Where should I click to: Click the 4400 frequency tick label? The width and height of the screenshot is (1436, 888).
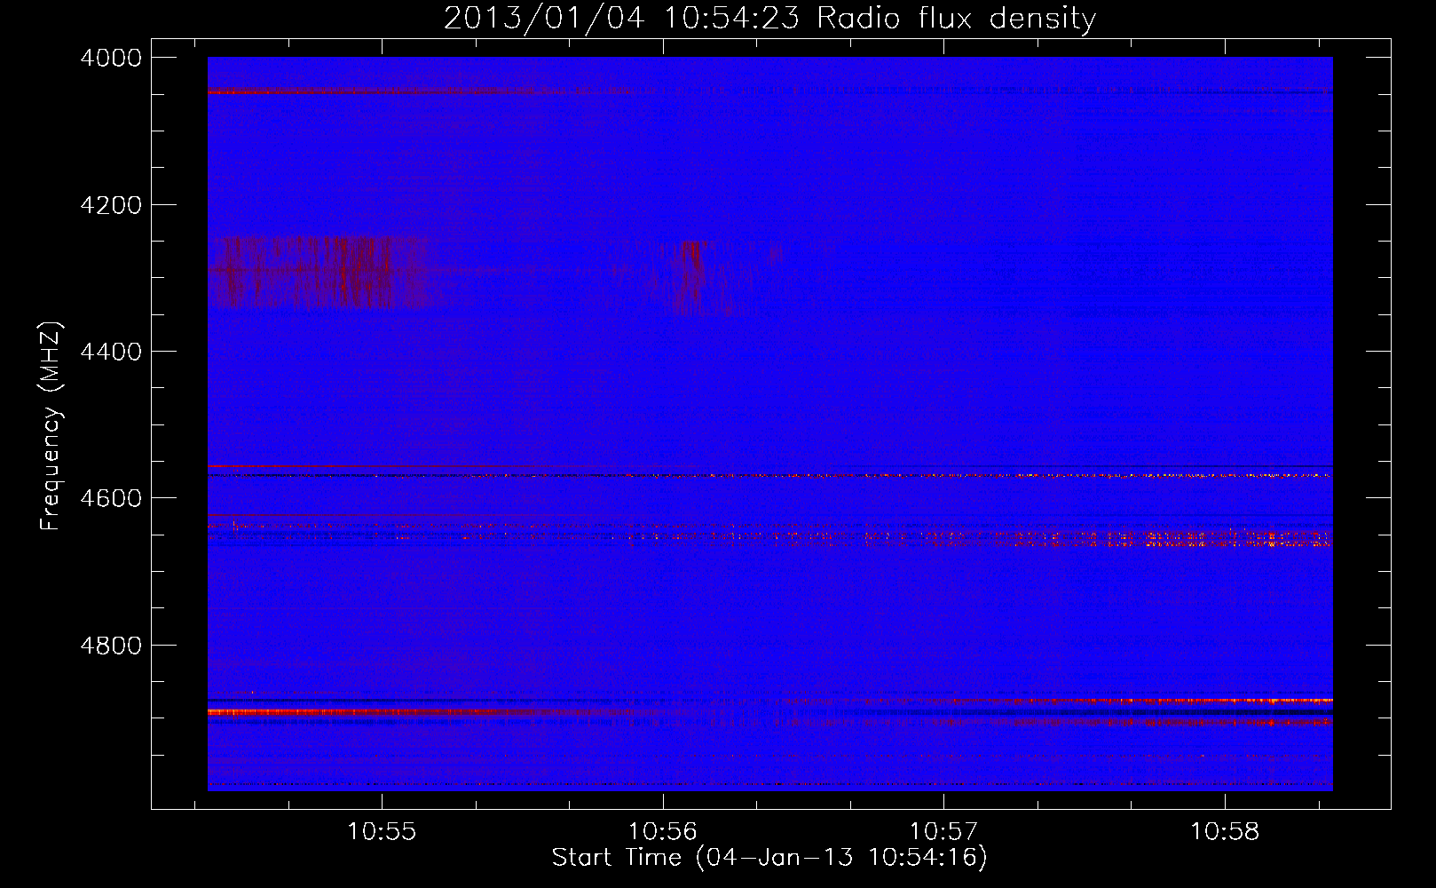[x=111, y=352]
